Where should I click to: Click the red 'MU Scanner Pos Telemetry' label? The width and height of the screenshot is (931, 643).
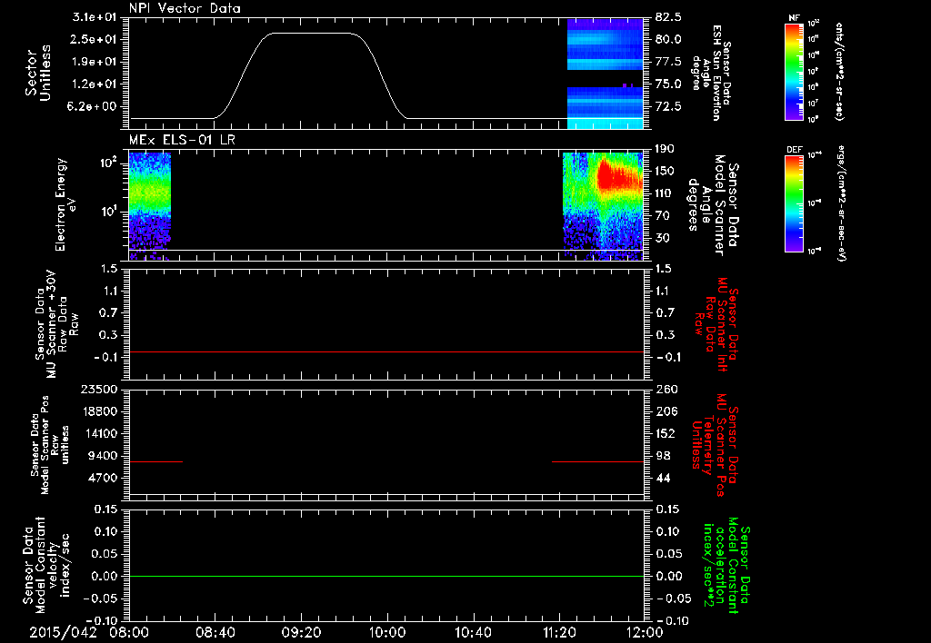715,445
